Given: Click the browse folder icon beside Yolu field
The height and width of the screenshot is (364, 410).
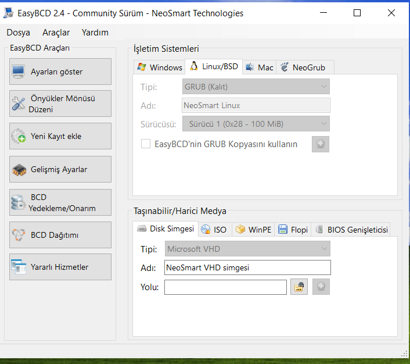Looking at the screenshot, I should point(299,287).
